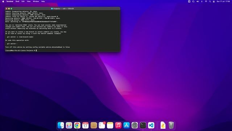Image resolution: width=232 pixels, height=131 pixels.
Task: Open the Terminal application menu
Action: coord(10,1)
